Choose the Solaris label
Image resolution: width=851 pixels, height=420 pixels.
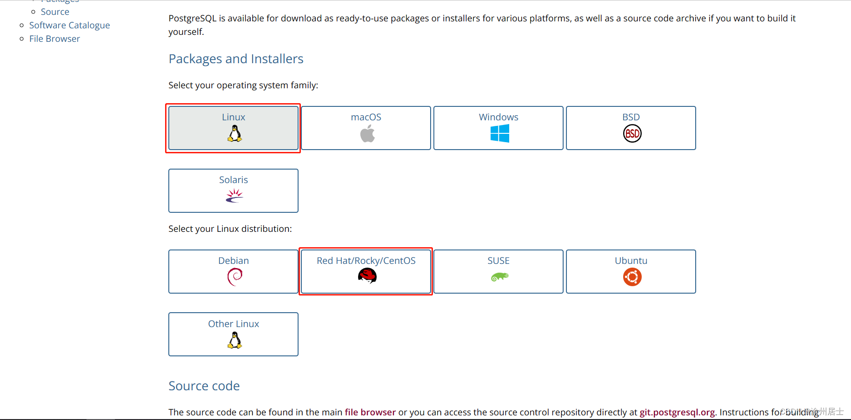tap(233, 180)
